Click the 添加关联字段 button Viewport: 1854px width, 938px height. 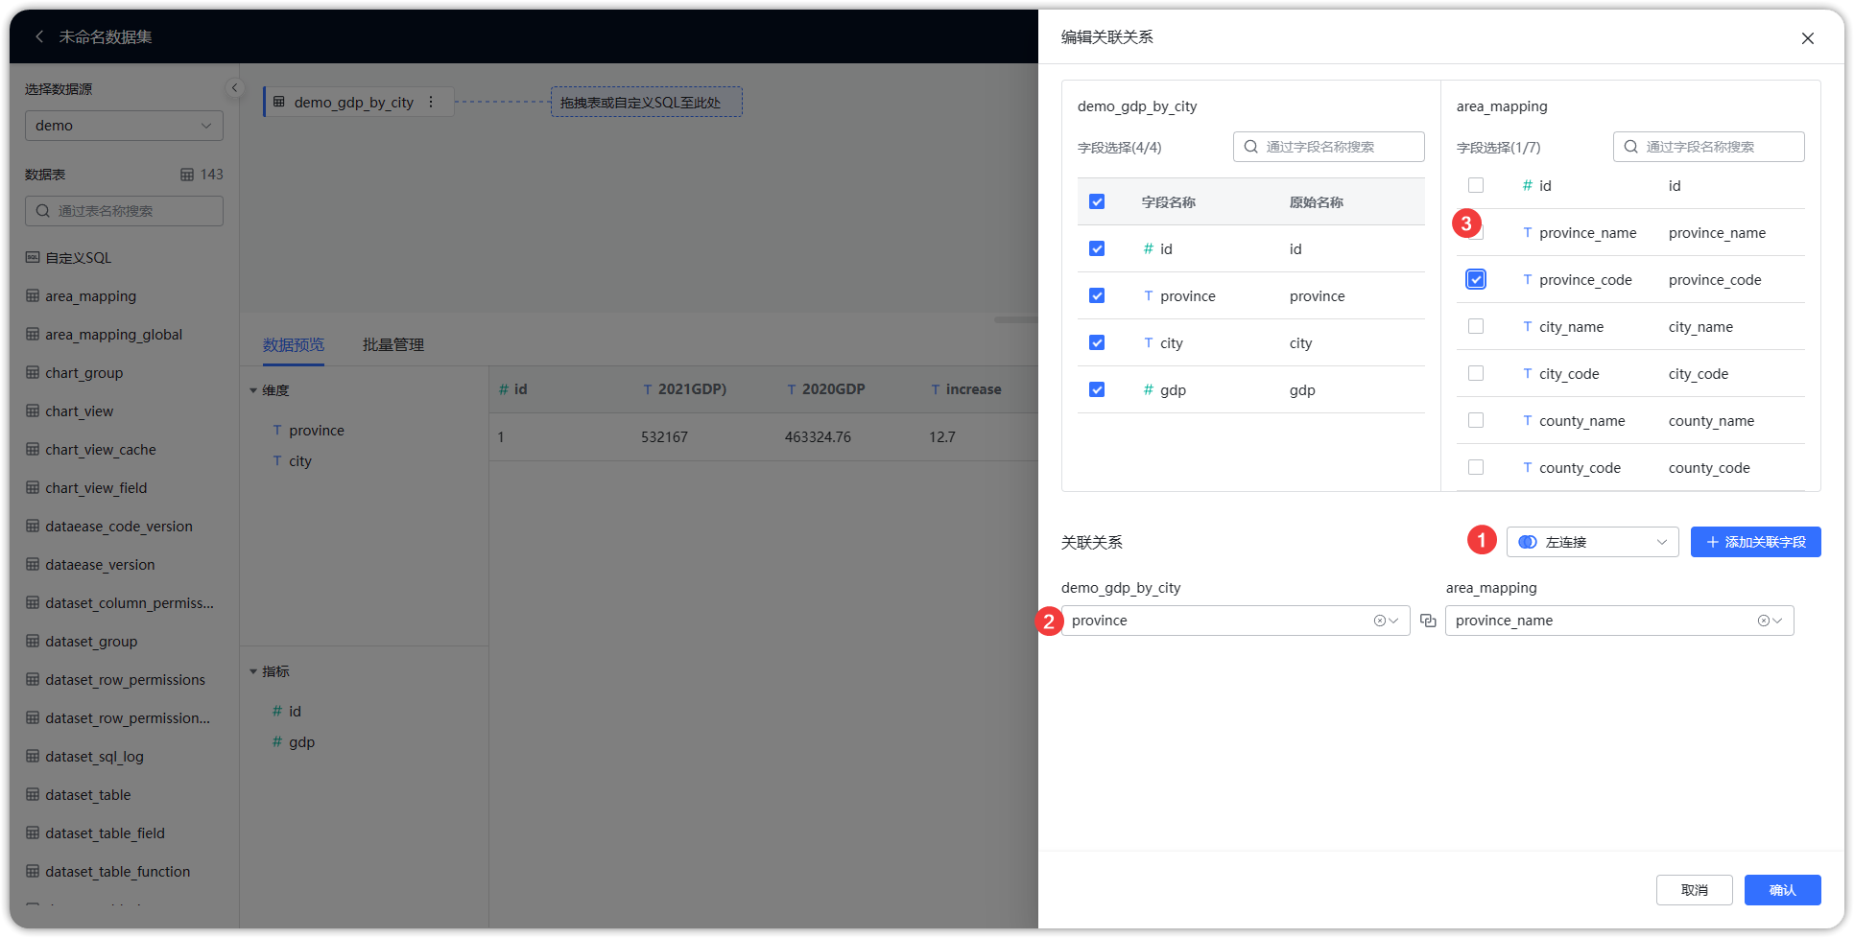click(1755, 542)
